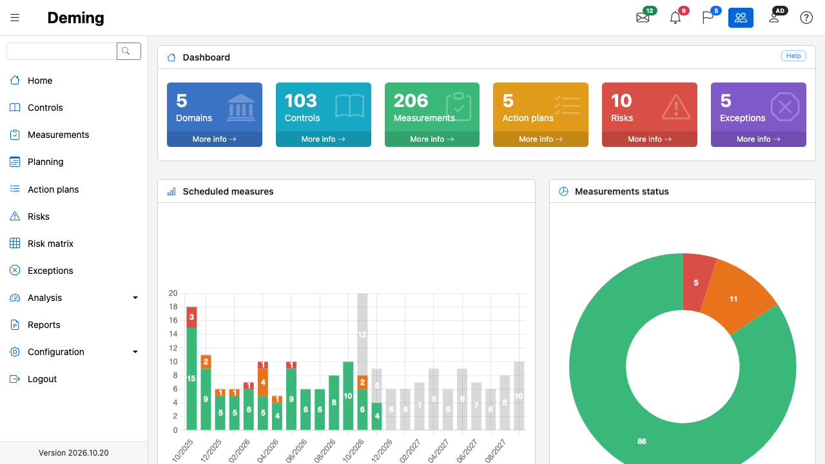Open the bell notifications icon
This screenshot has height=464, width=825.
675,17
